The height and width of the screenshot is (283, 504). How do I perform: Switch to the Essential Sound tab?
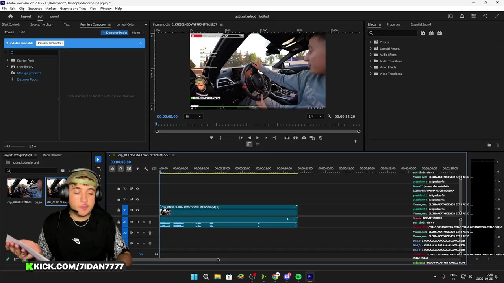[421, 24]
